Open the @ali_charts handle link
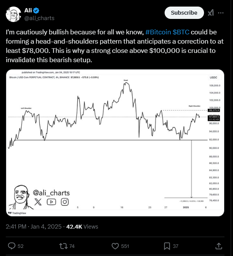The height and width of the screenshot is (256, 233). 39,18
